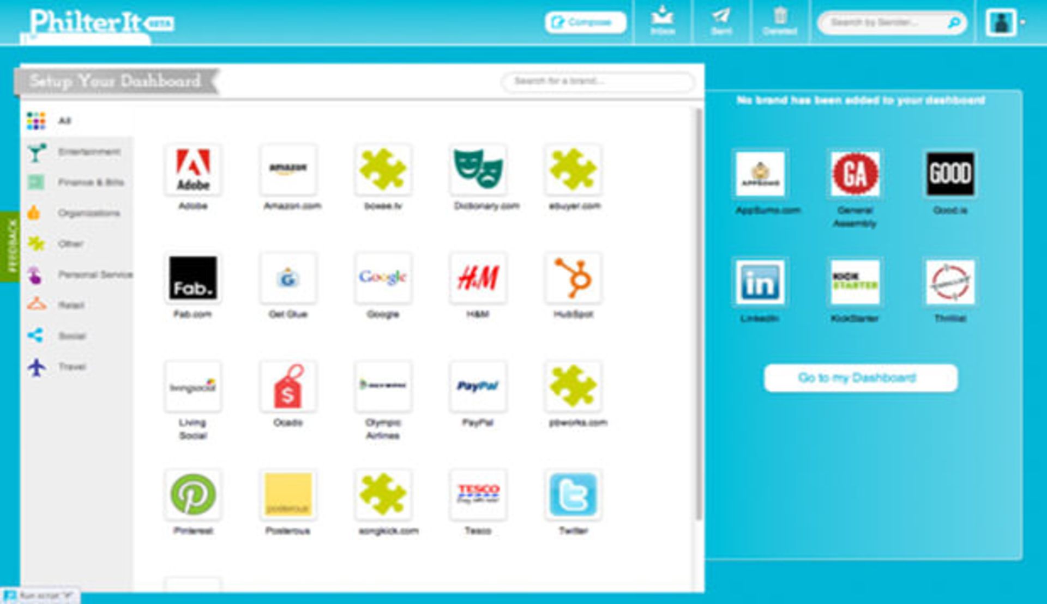Select the Pinterest brand icon

click(192, 495)
